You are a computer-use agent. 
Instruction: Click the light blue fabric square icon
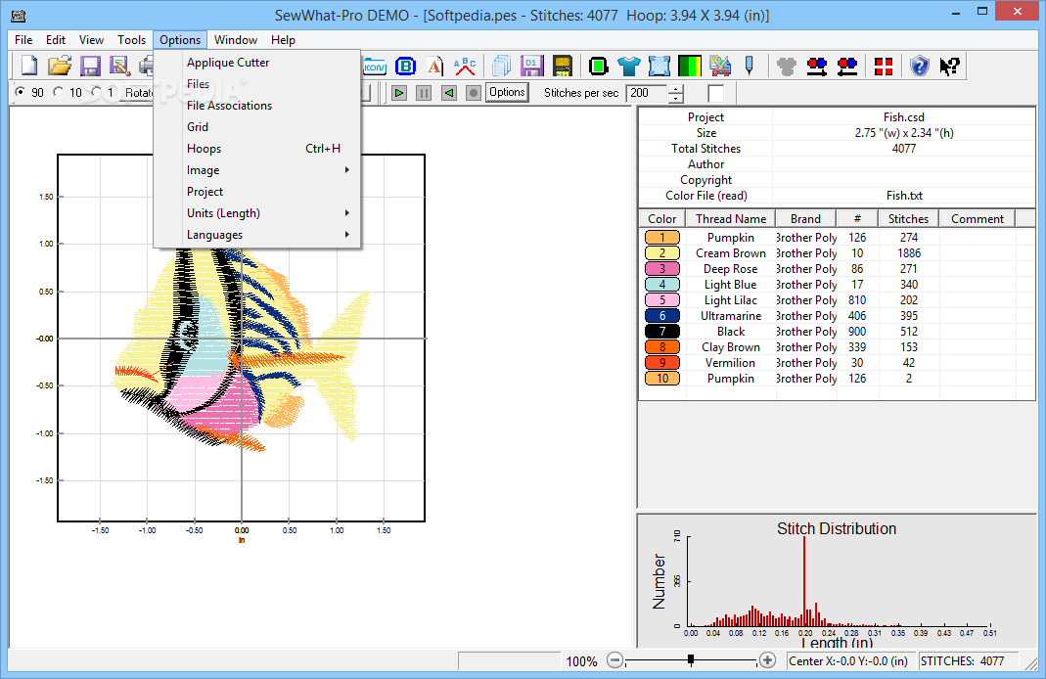(x=659, y=66)
